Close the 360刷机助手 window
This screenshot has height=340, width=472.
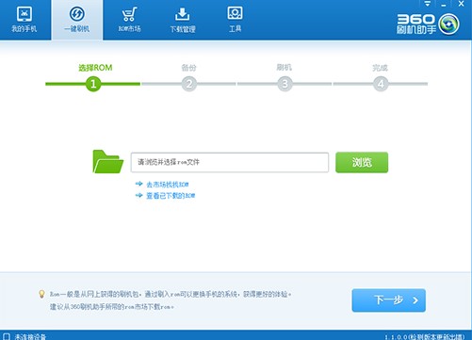(x=461, y=4)
